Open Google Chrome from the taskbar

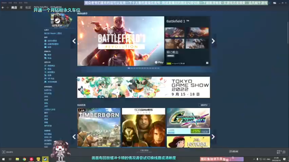coord(24,159)
